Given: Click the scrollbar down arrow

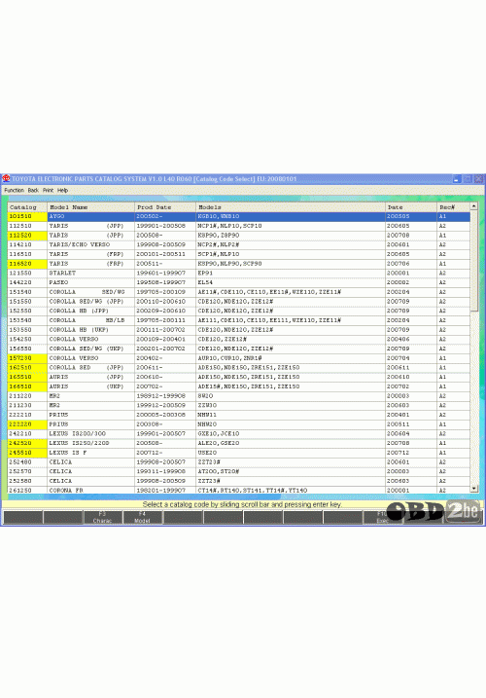Looking at the screenshot, I should click(474, 489).
